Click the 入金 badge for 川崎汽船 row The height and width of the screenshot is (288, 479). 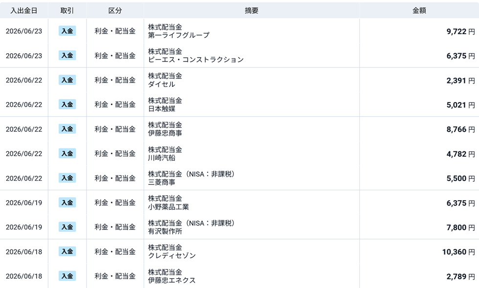(x=67, y=153)
